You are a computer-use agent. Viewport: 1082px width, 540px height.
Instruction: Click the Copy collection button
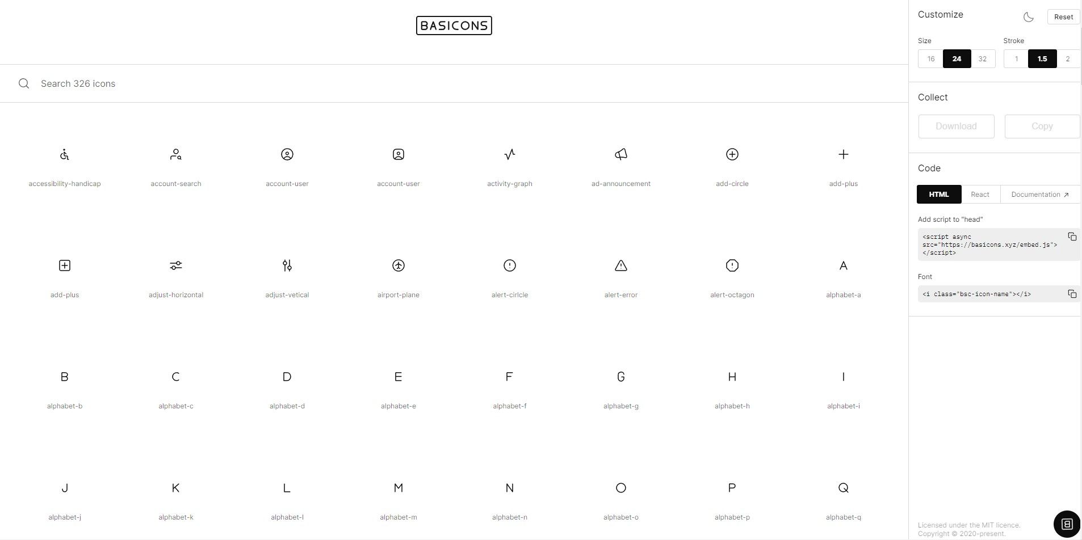pyautogui.click(x=1042, y=126)
